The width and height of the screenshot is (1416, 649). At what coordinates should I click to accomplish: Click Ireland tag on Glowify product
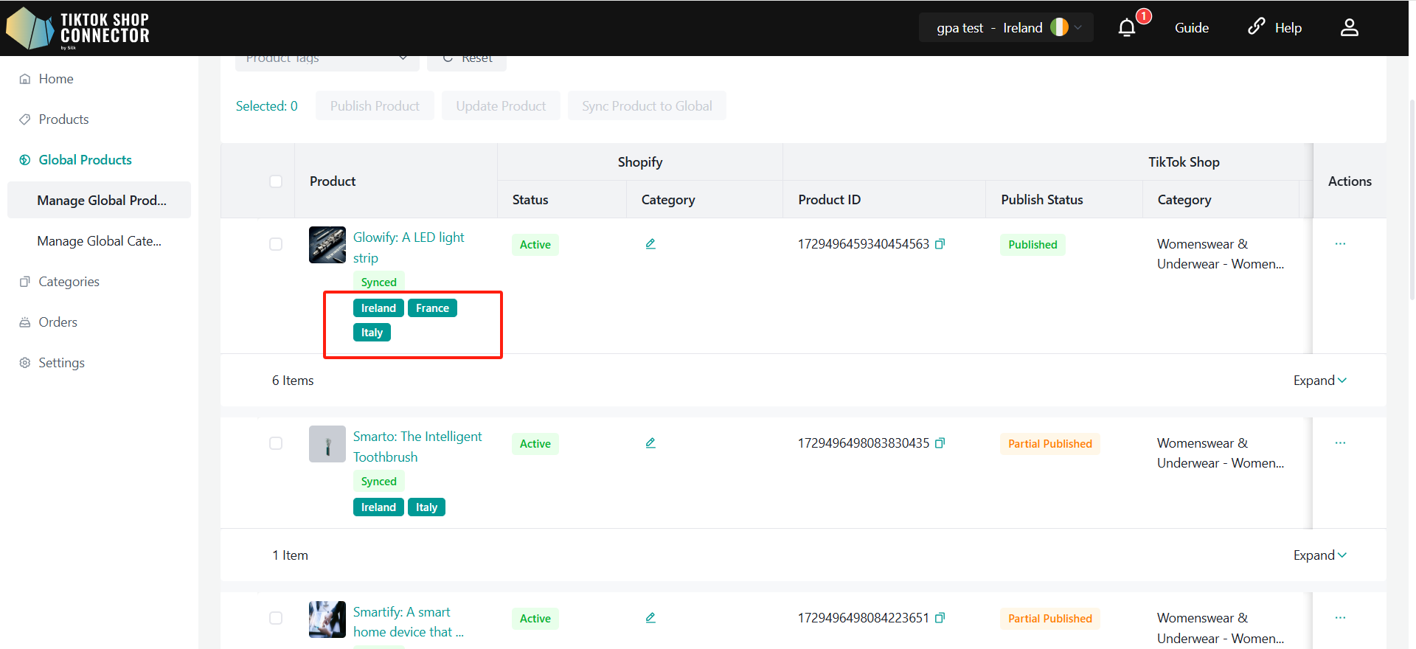tap(378, 308)
